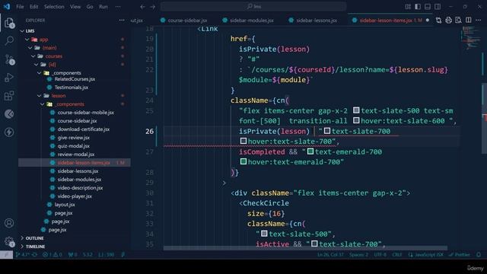Click the horizontal scrollbar of the editor

point(305,248)
